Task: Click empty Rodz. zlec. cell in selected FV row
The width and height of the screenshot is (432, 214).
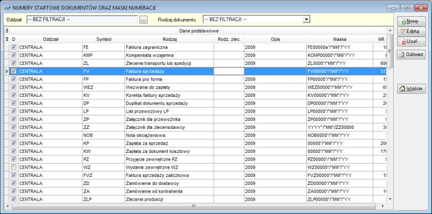Action: [229, 71]
